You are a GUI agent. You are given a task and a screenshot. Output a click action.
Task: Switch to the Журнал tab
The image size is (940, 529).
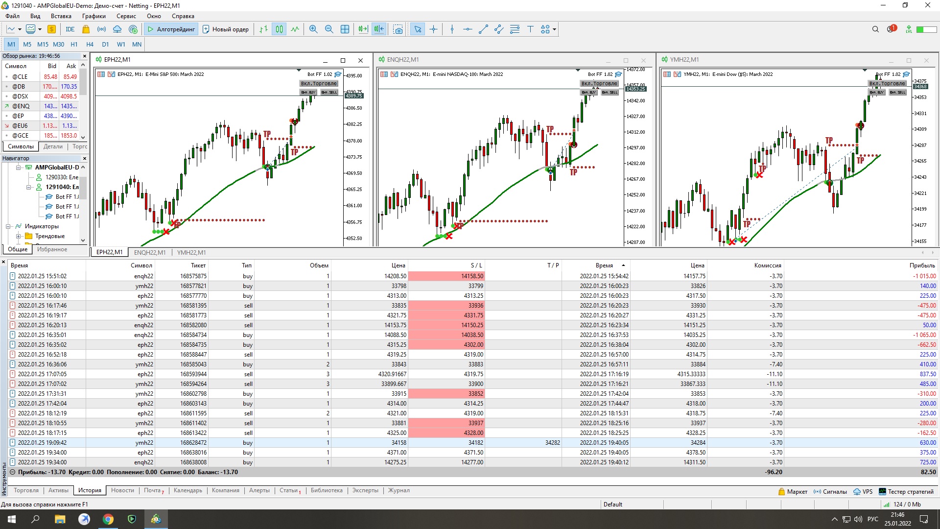pyautogui.click(x=399, y=490)
